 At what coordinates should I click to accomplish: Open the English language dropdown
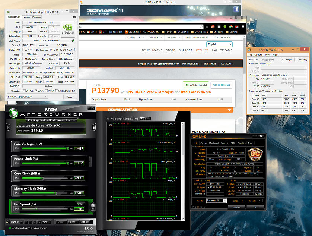click(219, 44)
